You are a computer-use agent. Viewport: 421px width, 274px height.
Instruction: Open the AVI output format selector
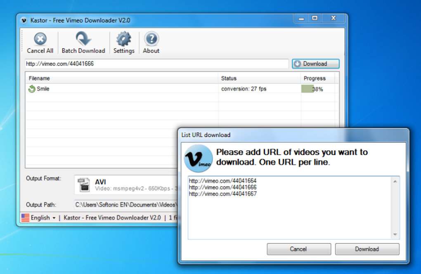(x=126, y=184)
